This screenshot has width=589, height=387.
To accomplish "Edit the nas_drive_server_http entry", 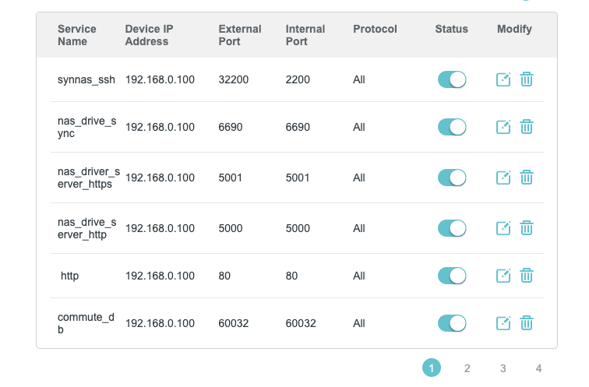I will click(x=503, y=228).
